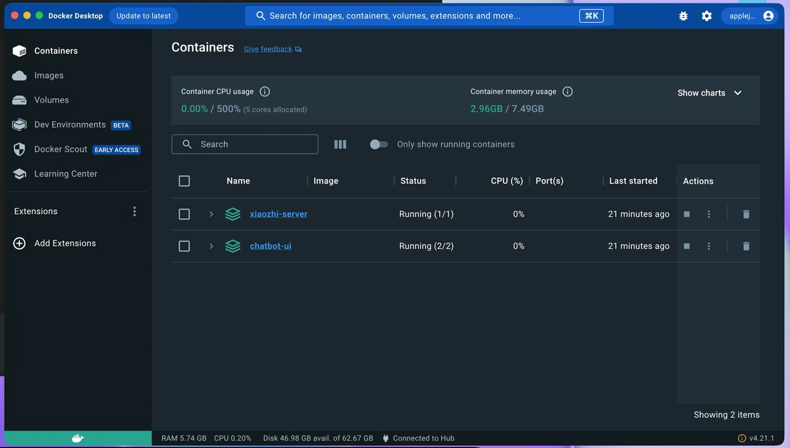Sort by CPU (%) column header
This screenshot has height=448, width=790.
(507, 181)
